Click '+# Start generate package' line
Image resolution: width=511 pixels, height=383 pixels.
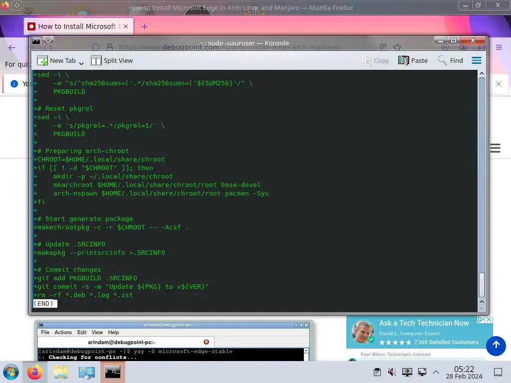tap(83, 219)
